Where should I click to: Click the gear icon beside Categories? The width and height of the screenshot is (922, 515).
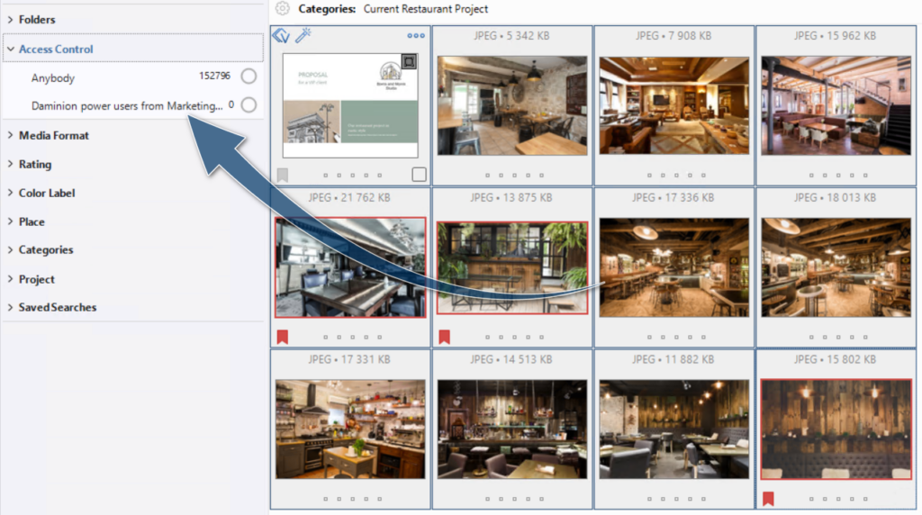[x=283, y=9]
